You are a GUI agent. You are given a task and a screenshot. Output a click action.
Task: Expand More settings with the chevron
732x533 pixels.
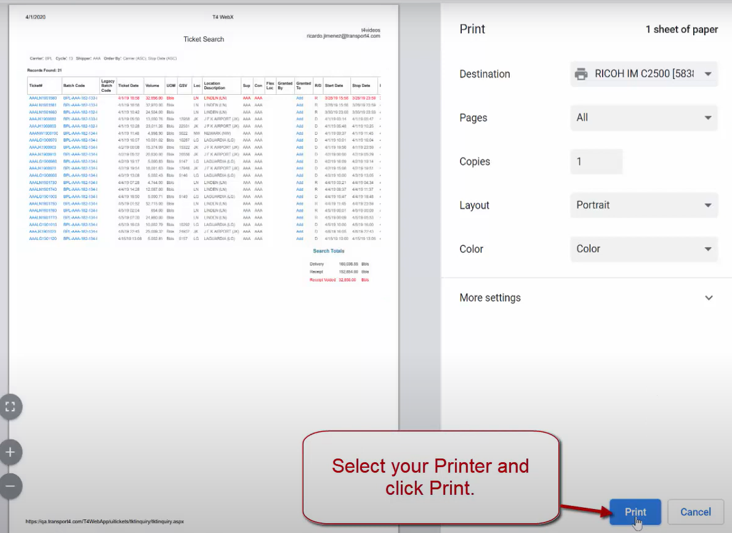coord(709,298)
